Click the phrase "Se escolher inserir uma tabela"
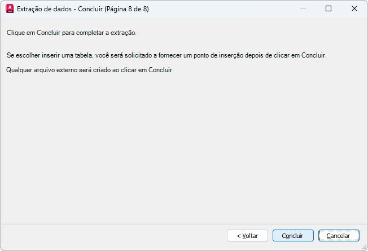Screen dimensions: 368x251 tap(50, 56)
